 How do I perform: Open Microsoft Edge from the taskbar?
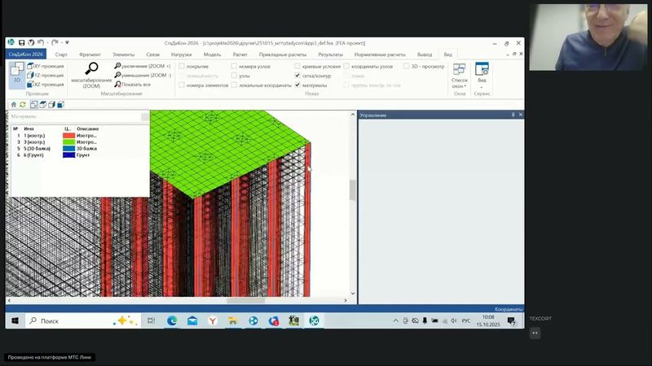[x=172, y=321]
